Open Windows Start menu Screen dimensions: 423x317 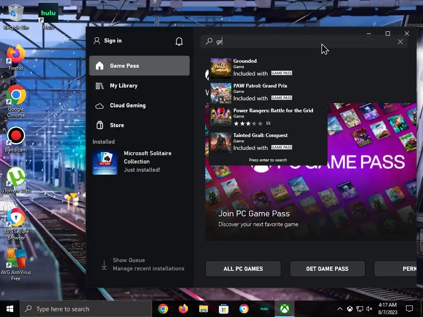pos(10,309)
